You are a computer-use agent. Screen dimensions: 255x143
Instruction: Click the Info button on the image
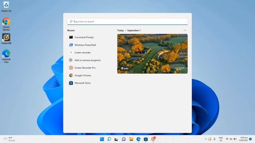click(125, 68)
